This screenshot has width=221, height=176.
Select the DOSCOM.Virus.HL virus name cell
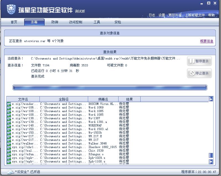point(103,104)
